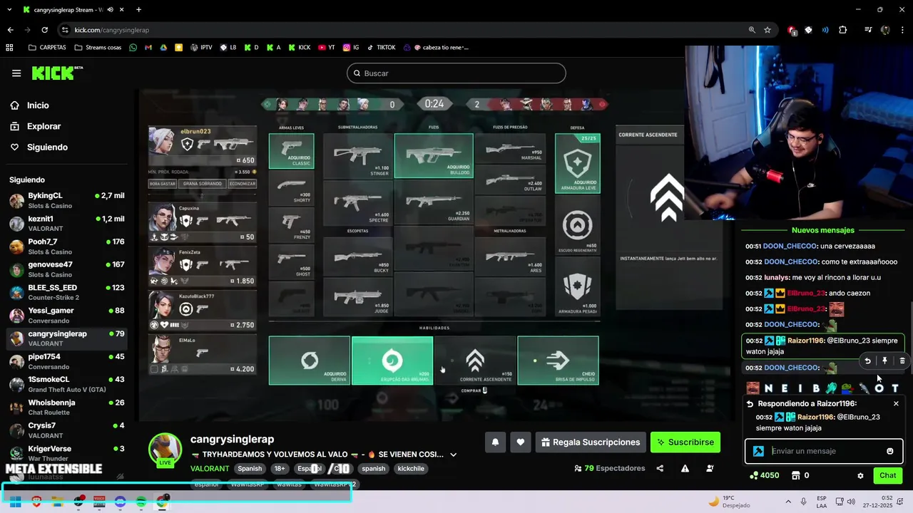Image resolution: width=913 pixels, height=513 pixels.
Task: Open followed channel BykingCL
Action: [x=66, y=200]
